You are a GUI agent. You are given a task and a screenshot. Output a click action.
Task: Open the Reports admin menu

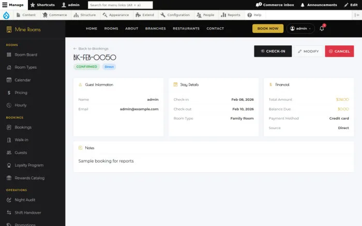(x=231, y=15)
